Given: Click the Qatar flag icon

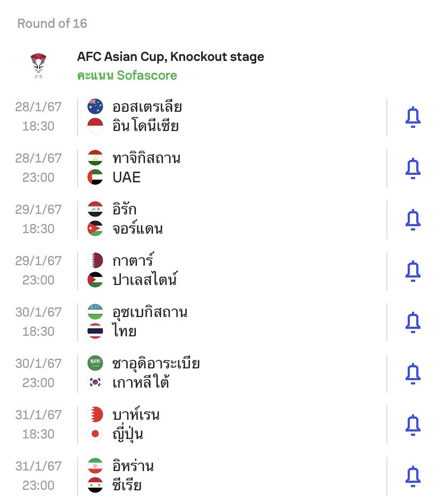Looking at the screenshot, I should [95, 260].
